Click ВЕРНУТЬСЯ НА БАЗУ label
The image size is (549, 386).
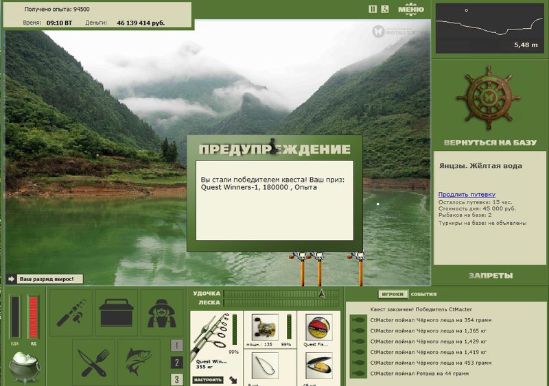[490, 143]
